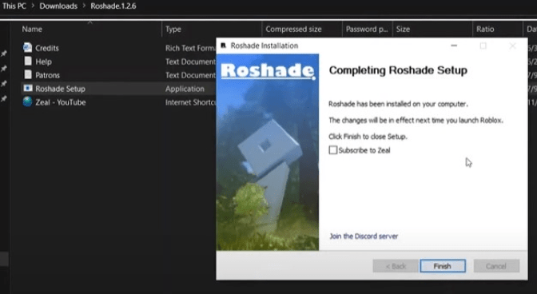Sort files by Name column
This screenshot has height=294, width=537.
tap(32, 29)
